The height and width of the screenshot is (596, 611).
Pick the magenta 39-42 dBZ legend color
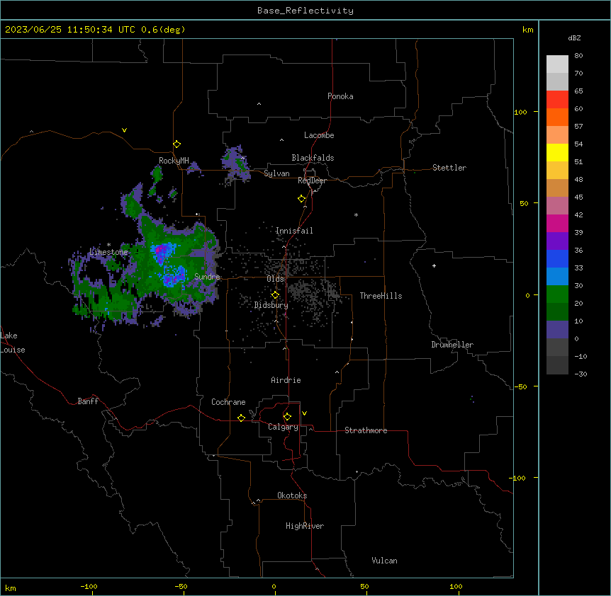point(557,223)
